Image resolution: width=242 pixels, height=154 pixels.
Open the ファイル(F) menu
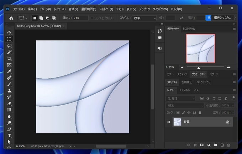pos(19,9)
